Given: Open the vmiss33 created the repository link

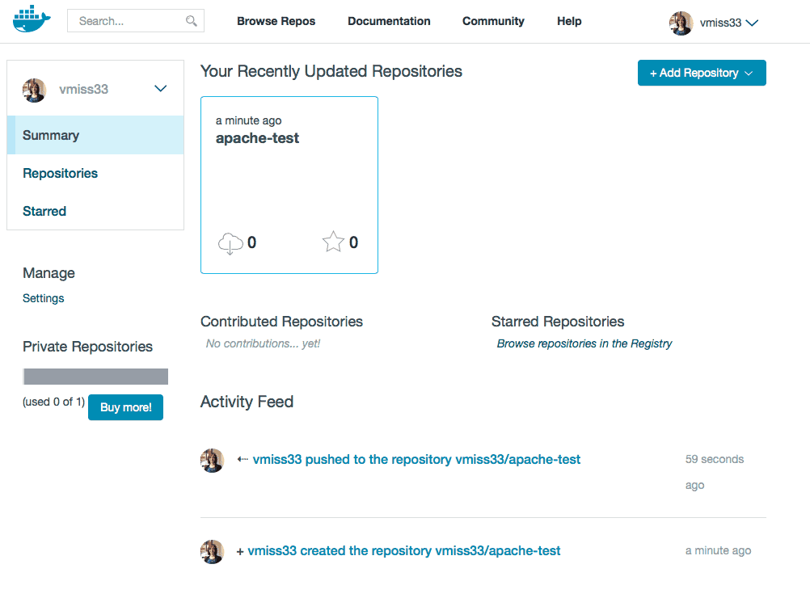Looking at the screenshot, I should (x=404, y=551).
